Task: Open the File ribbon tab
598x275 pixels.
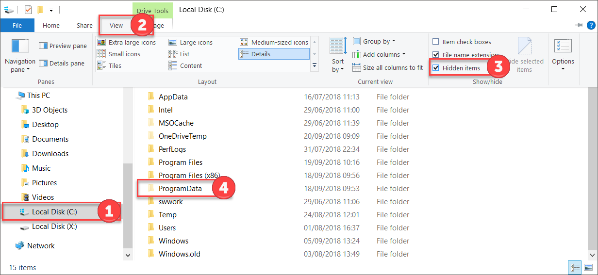Action: click(x=17, y=25)
